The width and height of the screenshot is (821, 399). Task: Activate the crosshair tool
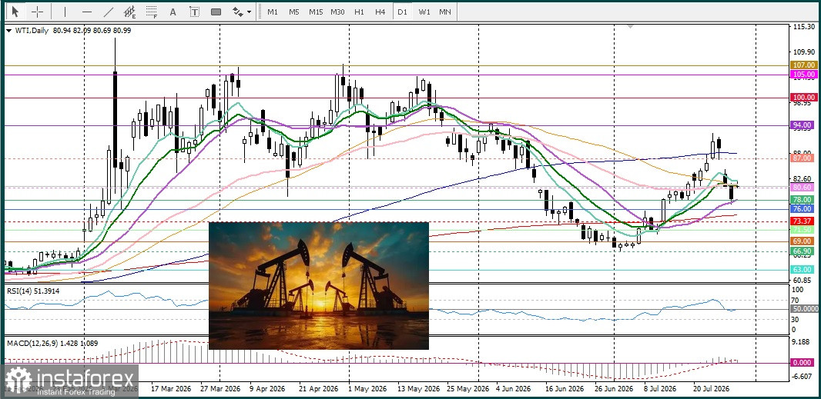pos(38,12)
